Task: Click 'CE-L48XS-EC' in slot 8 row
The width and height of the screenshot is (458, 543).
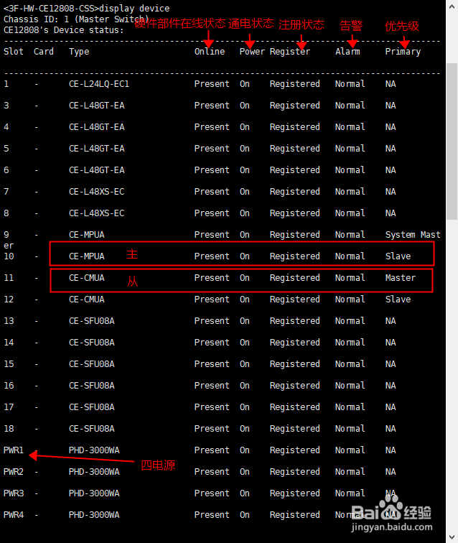Action: click(x=97, y=213)
